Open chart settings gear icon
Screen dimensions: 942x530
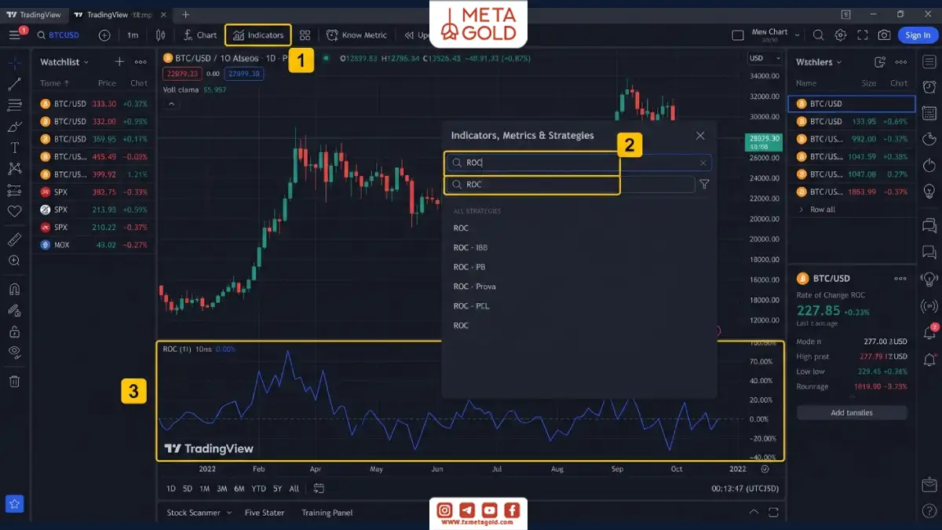coord(841,35)
